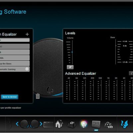Adjust the 500 Hz equalizer slider
The image size is (133, 133).
101,90
